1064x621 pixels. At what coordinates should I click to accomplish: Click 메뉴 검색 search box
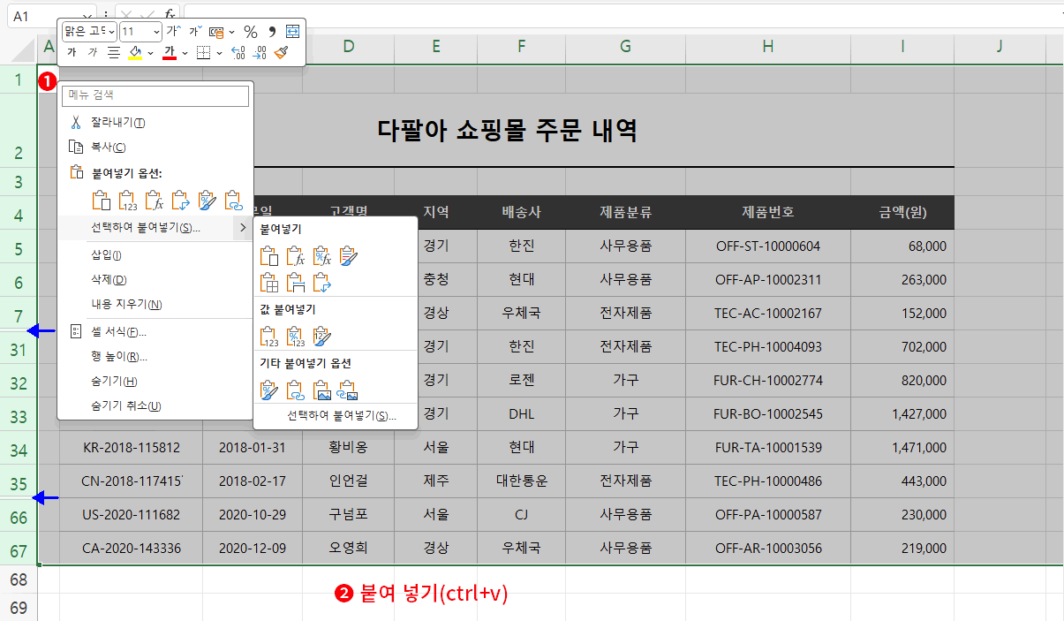click(x=155, y=95)
